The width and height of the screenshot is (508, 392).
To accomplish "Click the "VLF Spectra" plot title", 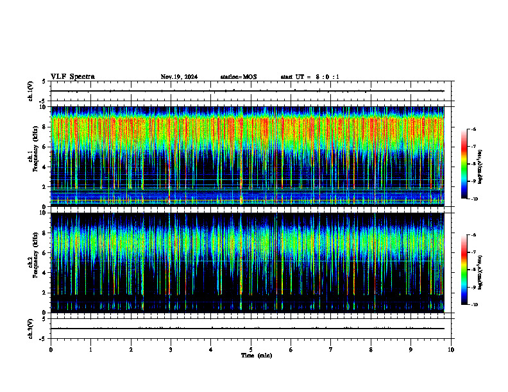I will (72, 77).
